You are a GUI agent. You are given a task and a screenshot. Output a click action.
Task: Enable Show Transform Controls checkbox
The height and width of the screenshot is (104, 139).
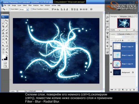[x=32, y=9]
